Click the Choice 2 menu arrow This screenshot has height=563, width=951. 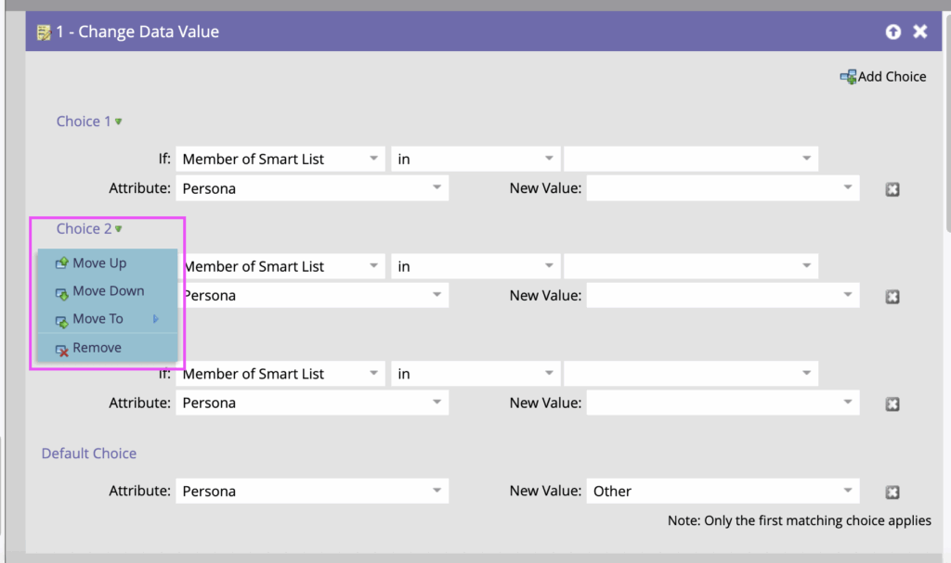(x=118, y=229)
